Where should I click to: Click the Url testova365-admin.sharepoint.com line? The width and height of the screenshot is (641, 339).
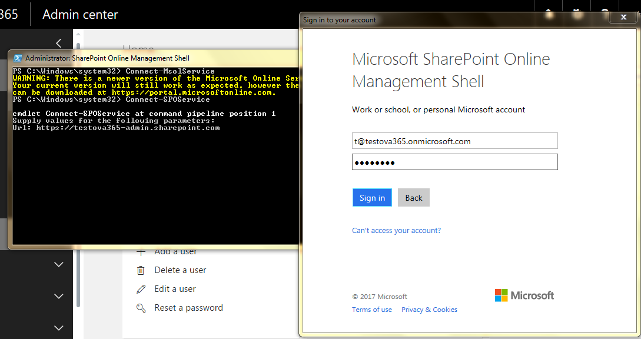tap(116, 128)
